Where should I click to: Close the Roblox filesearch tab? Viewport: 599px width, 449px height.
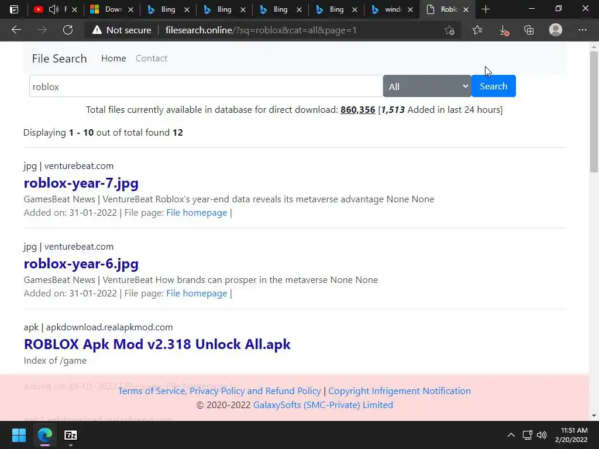(x=466, y=9)
